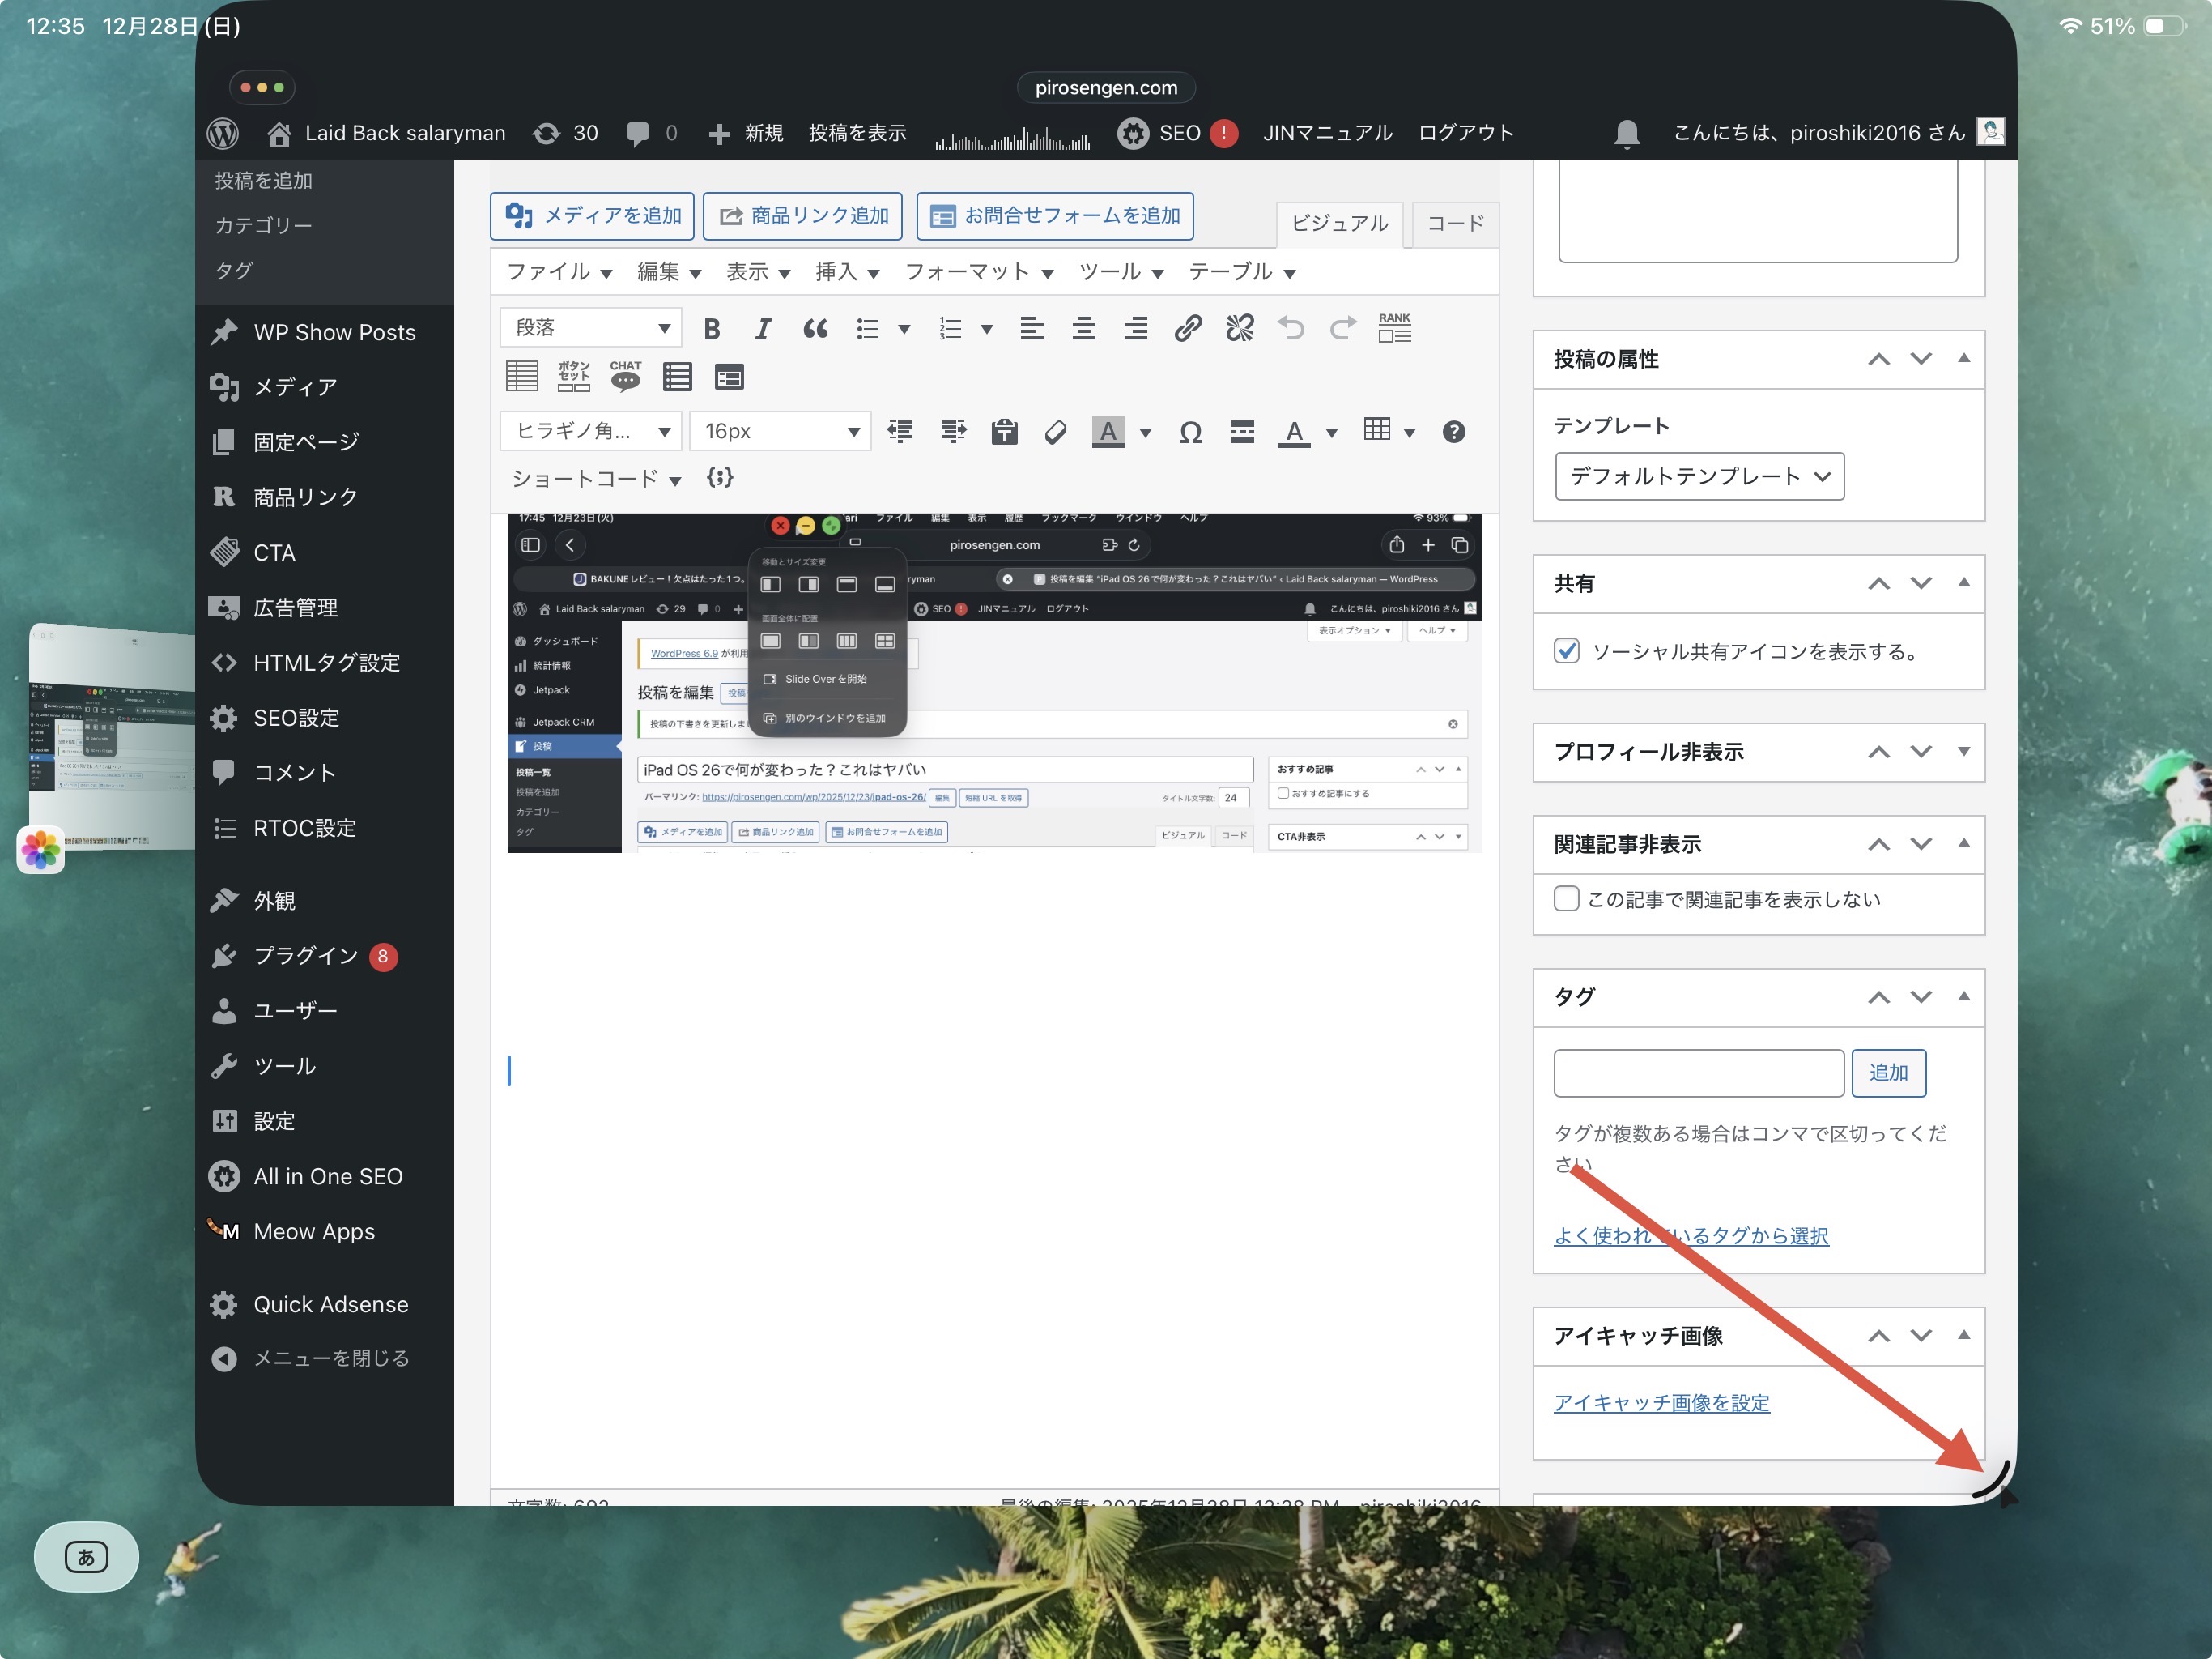
Task: Click the insert link icon
Action: pos(1187,328)
